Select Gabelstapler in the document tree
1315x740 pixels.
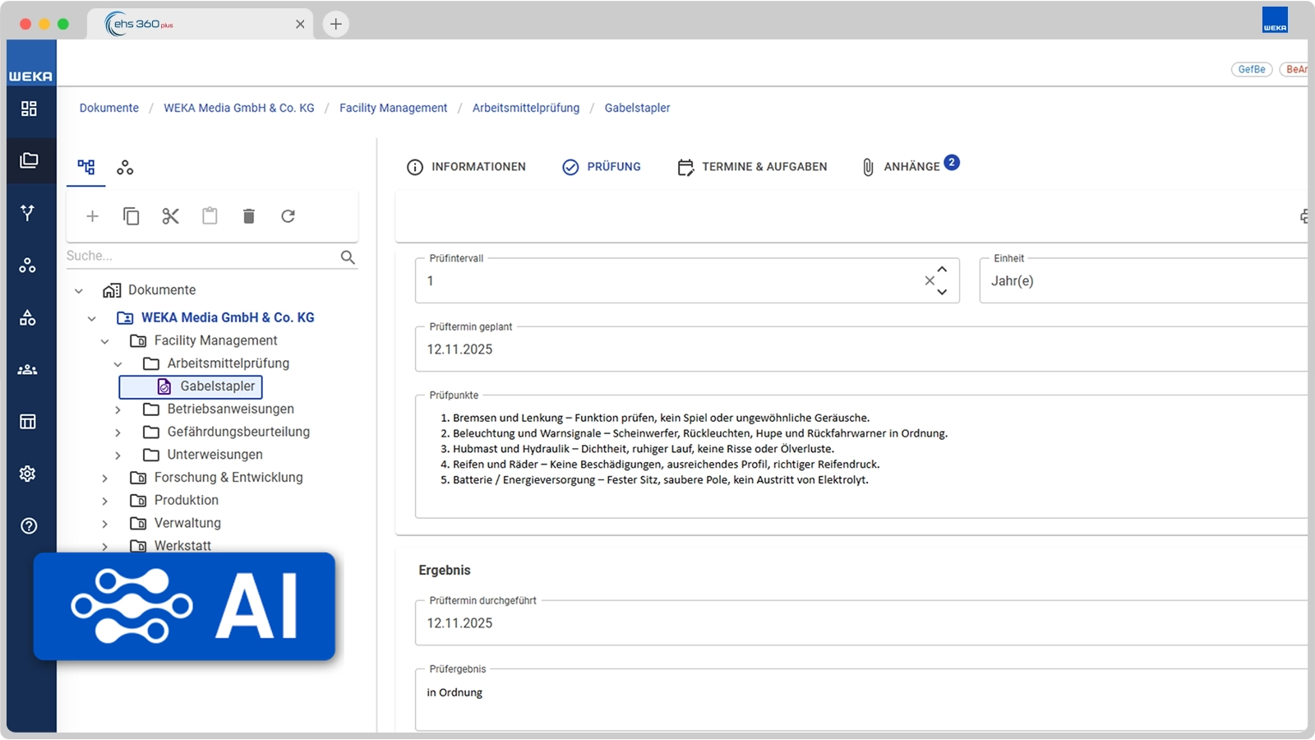click(x=191, y=386)
